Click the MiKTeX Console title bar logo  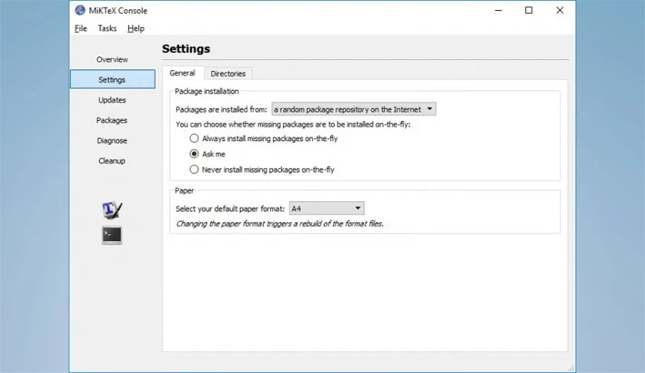pos(79,10)
